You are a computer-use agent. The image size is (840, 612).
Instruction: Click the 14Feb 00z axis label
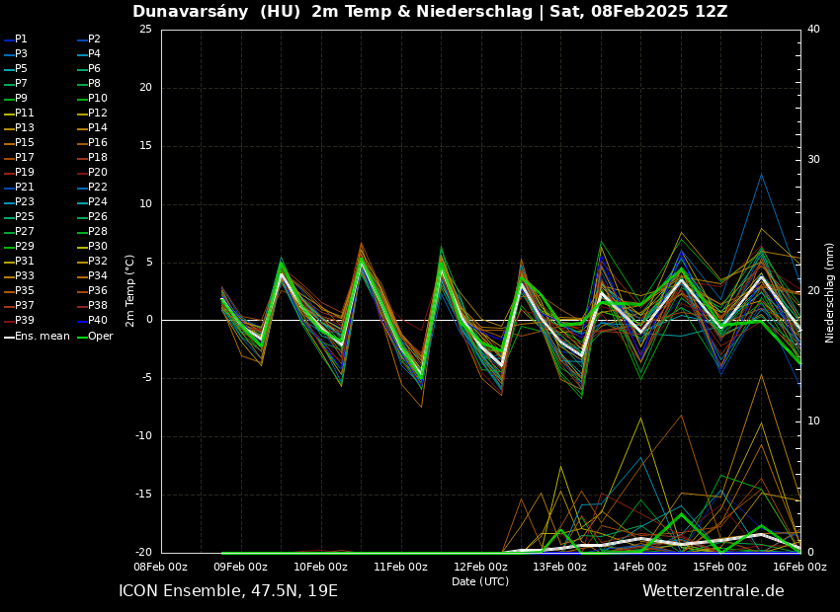640,568
